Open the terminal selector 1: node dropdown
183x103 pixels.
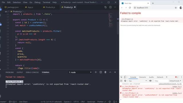pyautogui.click(x=80, y=72)
